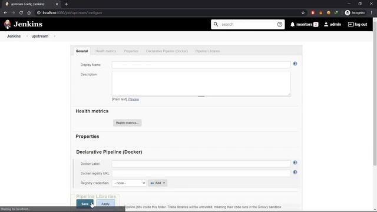377x212 pixels.
Task: Bookmark this page with star icon
Action: tap(303, 13)
